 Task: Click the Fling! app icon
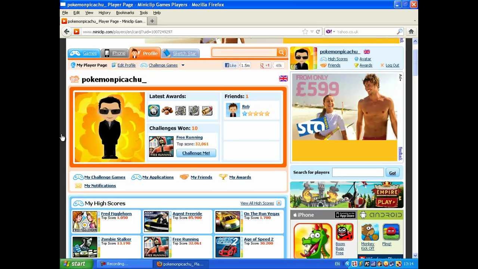click(391, 232)
